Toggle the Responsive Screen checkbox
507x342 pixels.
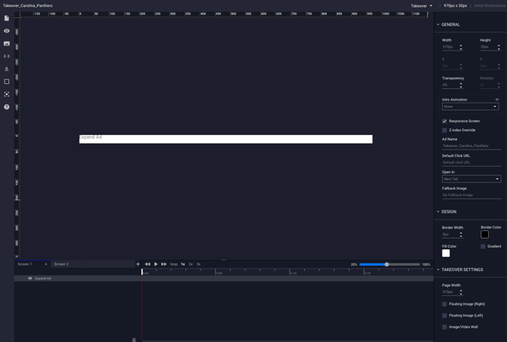(444, 121)
